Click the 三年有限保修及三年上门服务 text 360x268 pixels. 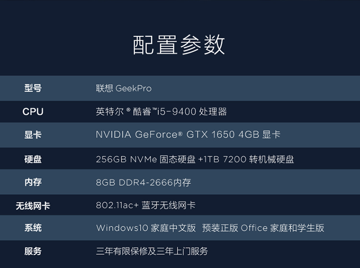152,251
